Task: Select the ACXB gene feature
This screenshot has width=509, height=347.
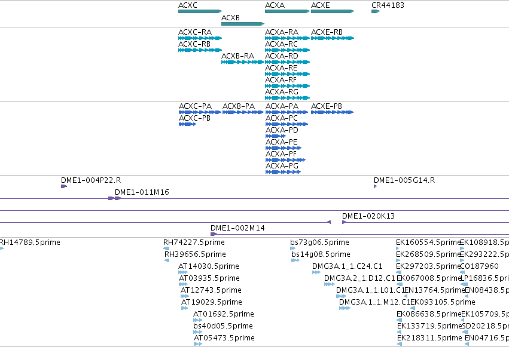Action: click(243, 24)
